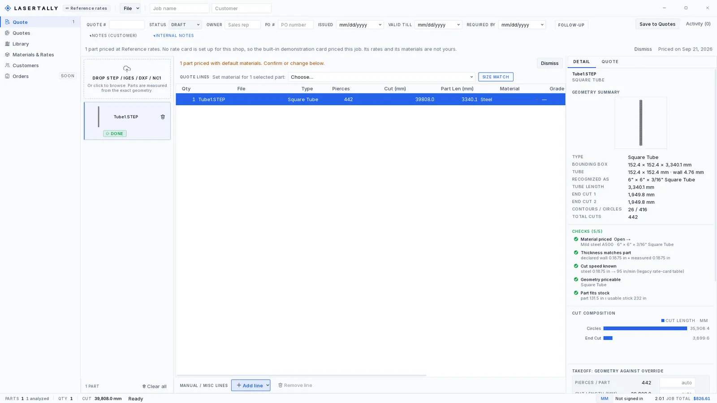Toggle the Internal Notes section
The width and height of the screenshot is (717, 403).
coord(173,35)
